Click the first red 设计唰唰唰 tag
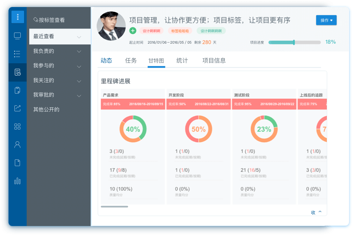 click(151, 31)
